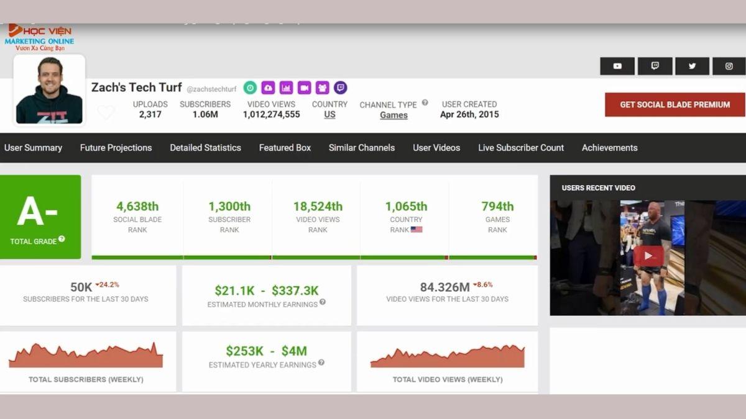Play the users recent video
This screenshot has height=419, width=746.
click(648, 256)
